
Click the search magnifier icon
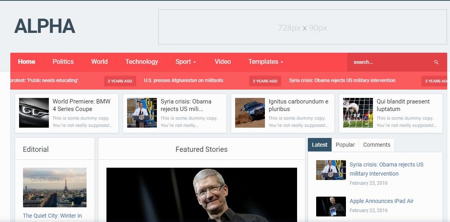coord(436,62)
